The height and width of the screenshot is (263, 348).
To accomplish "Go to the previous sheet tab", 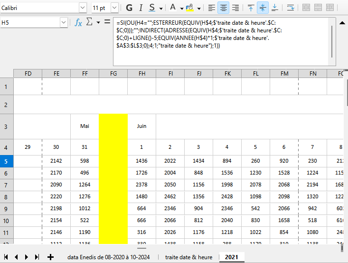I will (x=16, y=257).
